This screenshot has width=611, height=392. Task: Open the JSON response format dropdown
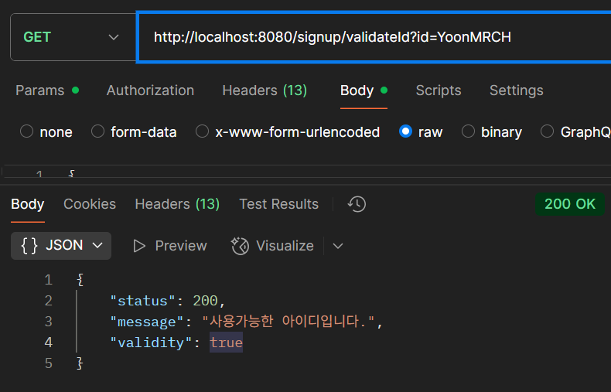click(61, 246)
